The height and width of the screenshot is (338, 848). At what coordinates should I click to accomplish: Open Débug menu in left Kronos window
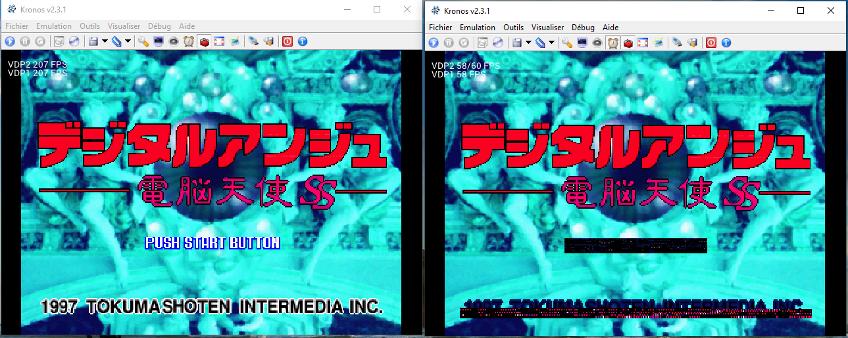(159, 26)
